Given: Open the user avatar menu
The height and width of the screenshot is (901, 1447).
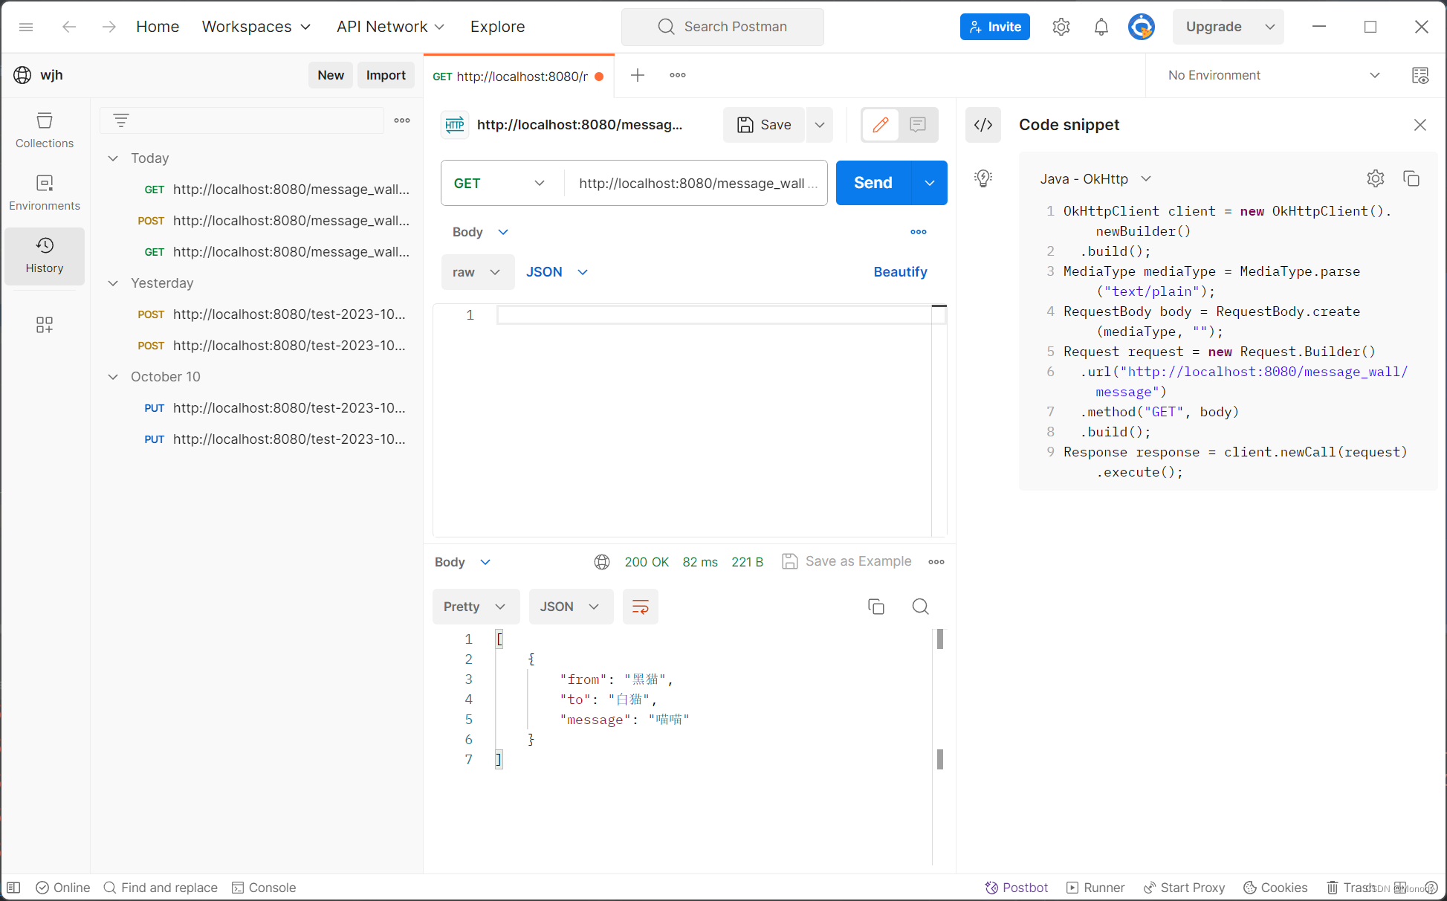Looking at the screenshot, I should [1142, 27].
